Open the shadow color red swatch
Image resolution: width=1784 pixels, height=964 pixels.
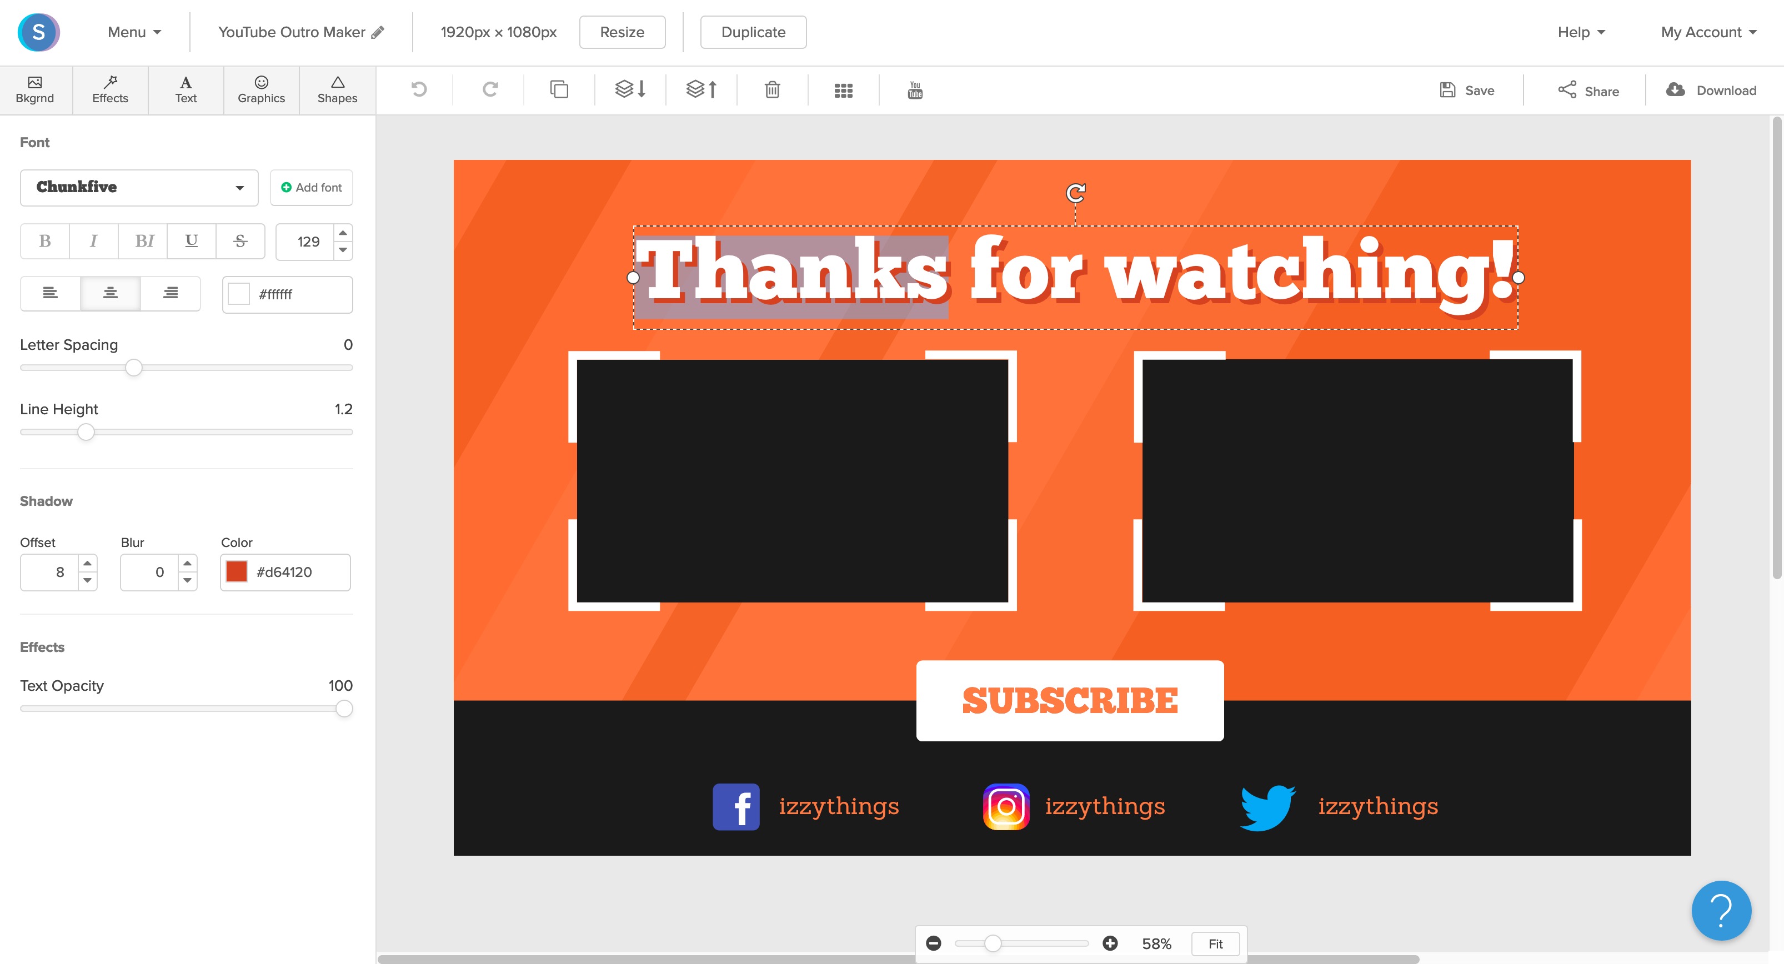[237, 571]
